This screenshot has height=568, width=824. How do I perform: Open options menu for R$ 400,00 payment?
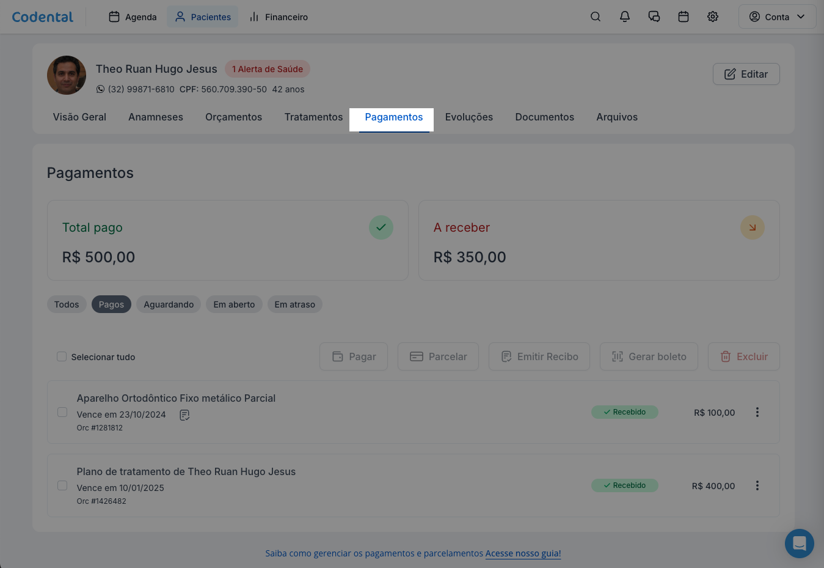pos(757,485)
